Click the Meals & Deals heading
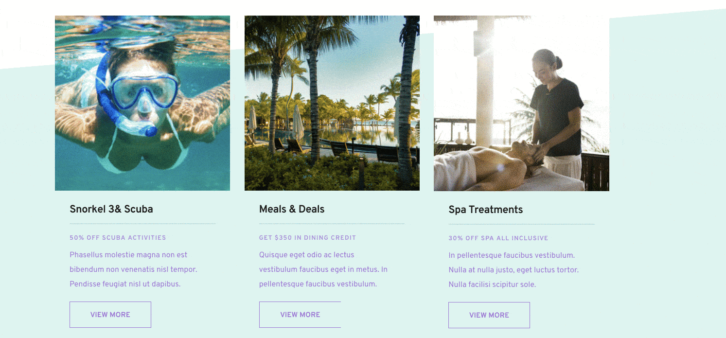This screenshot has width=726, height=338. point(292,209)
